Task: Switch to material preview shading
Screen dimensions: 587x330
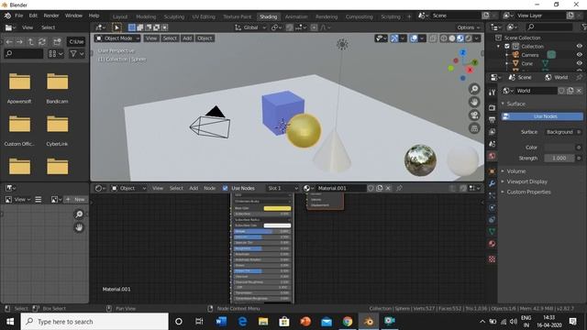Action: click(x=460, y=38)
